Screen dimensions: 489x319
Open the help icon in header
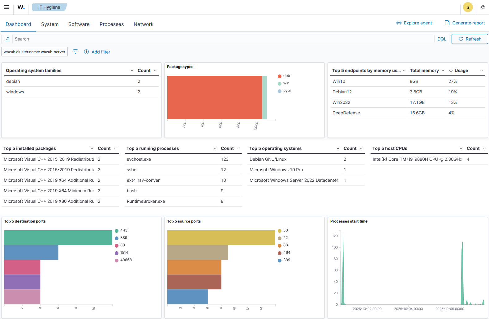[483, 7]
